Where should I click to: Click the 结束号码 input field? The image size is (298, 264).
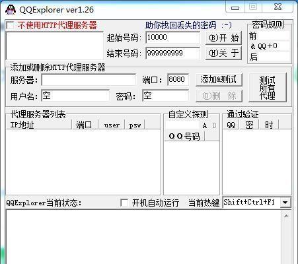172,53
